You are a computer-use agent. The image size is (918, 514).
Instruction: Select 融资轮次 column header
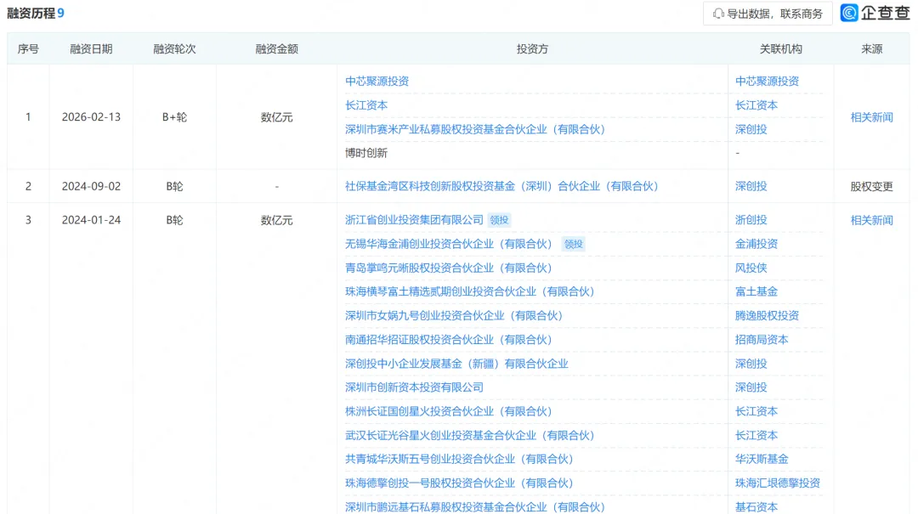pyautogui.click(x=174, y=49)
